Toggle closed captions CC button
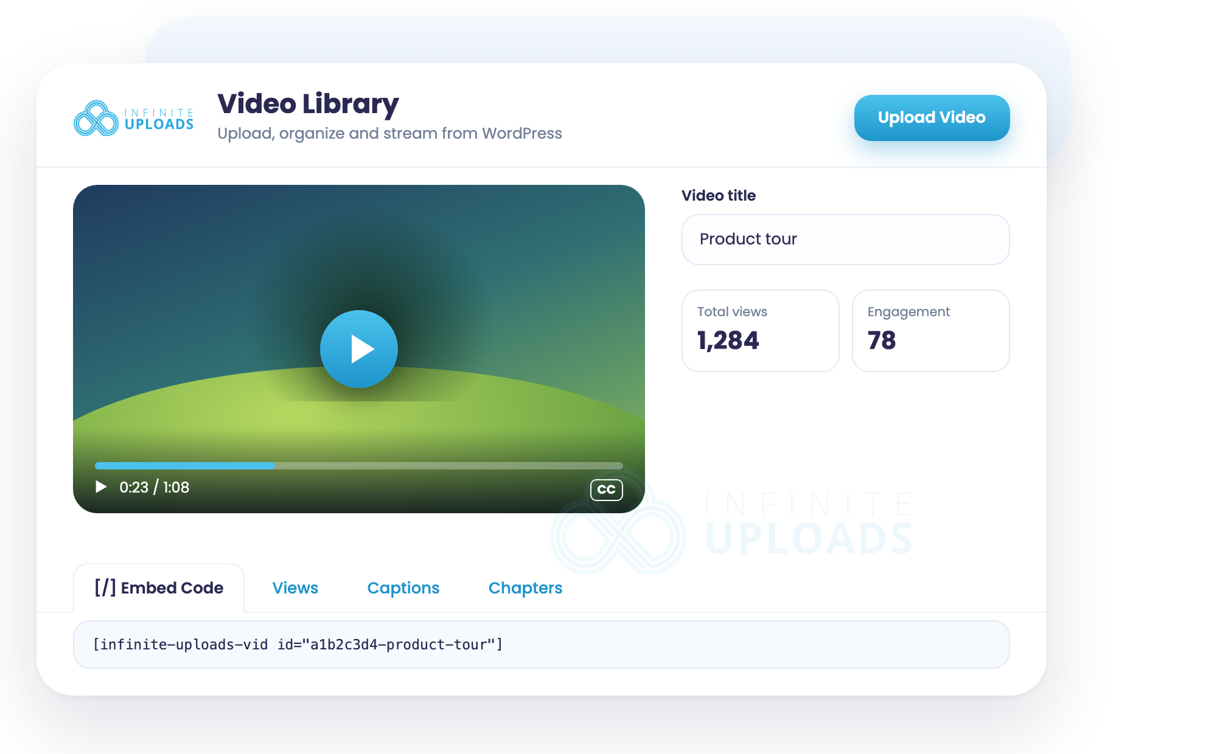1217x754 pixels. tap(606, 489)
